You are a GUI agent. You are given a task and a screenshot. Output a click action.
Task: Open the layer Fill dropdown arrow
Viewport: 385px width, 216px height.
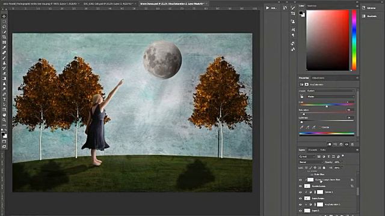point(342,168)
